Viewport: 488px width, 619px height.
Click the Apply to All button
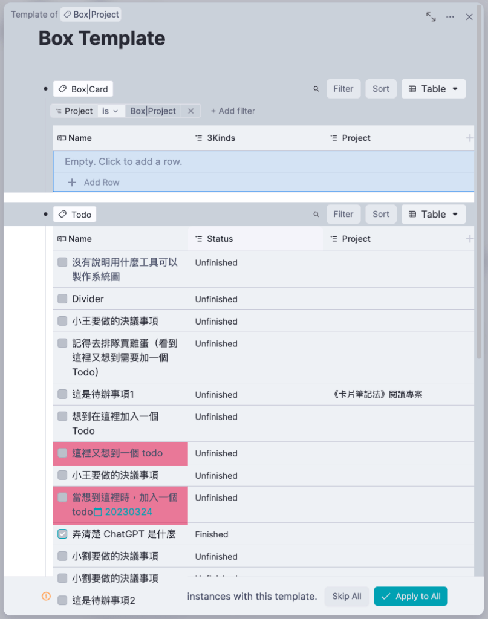click(411, 596)
